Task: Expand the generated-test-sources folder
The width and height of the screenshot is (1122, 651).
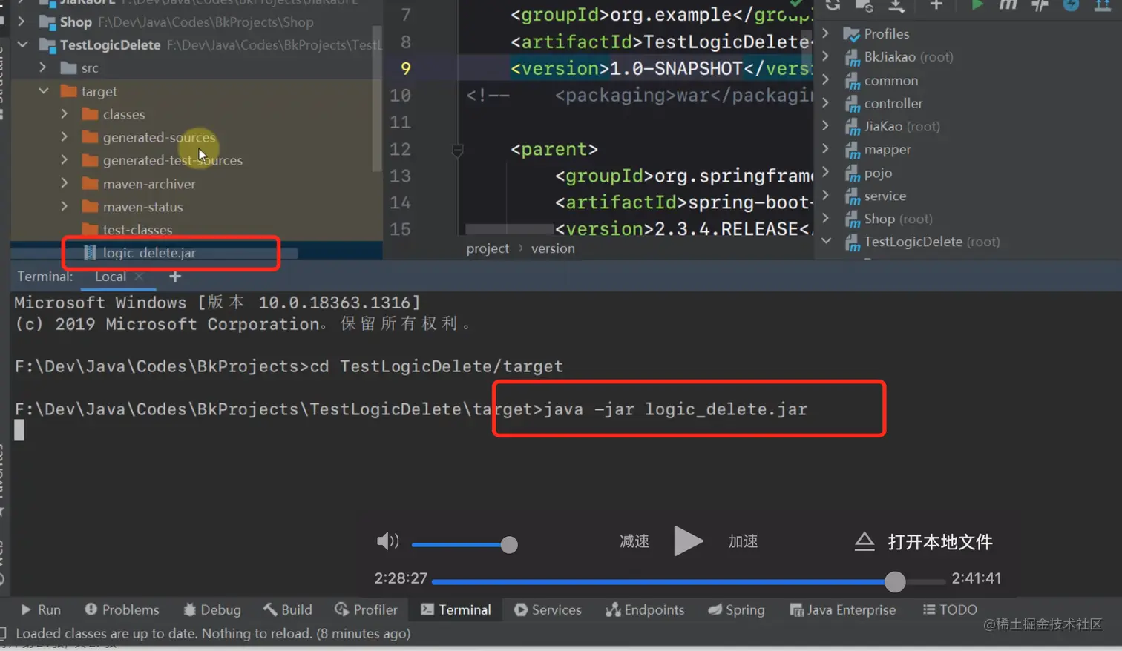Action: (65, 160)
